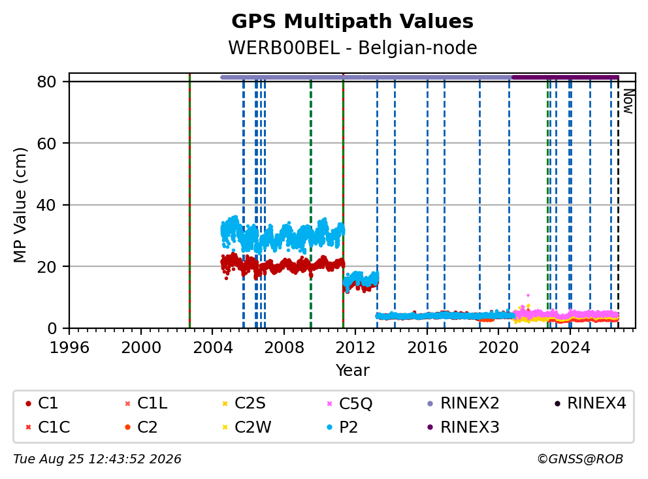This screenshot has height=479, width=648.
Task: Click the RINEX4 black legend dot
Action: click(x=557, y=403)
